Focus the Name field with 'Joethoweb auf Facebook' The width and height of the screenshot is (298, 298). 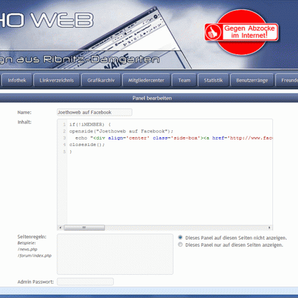click(x=95, y=112)
